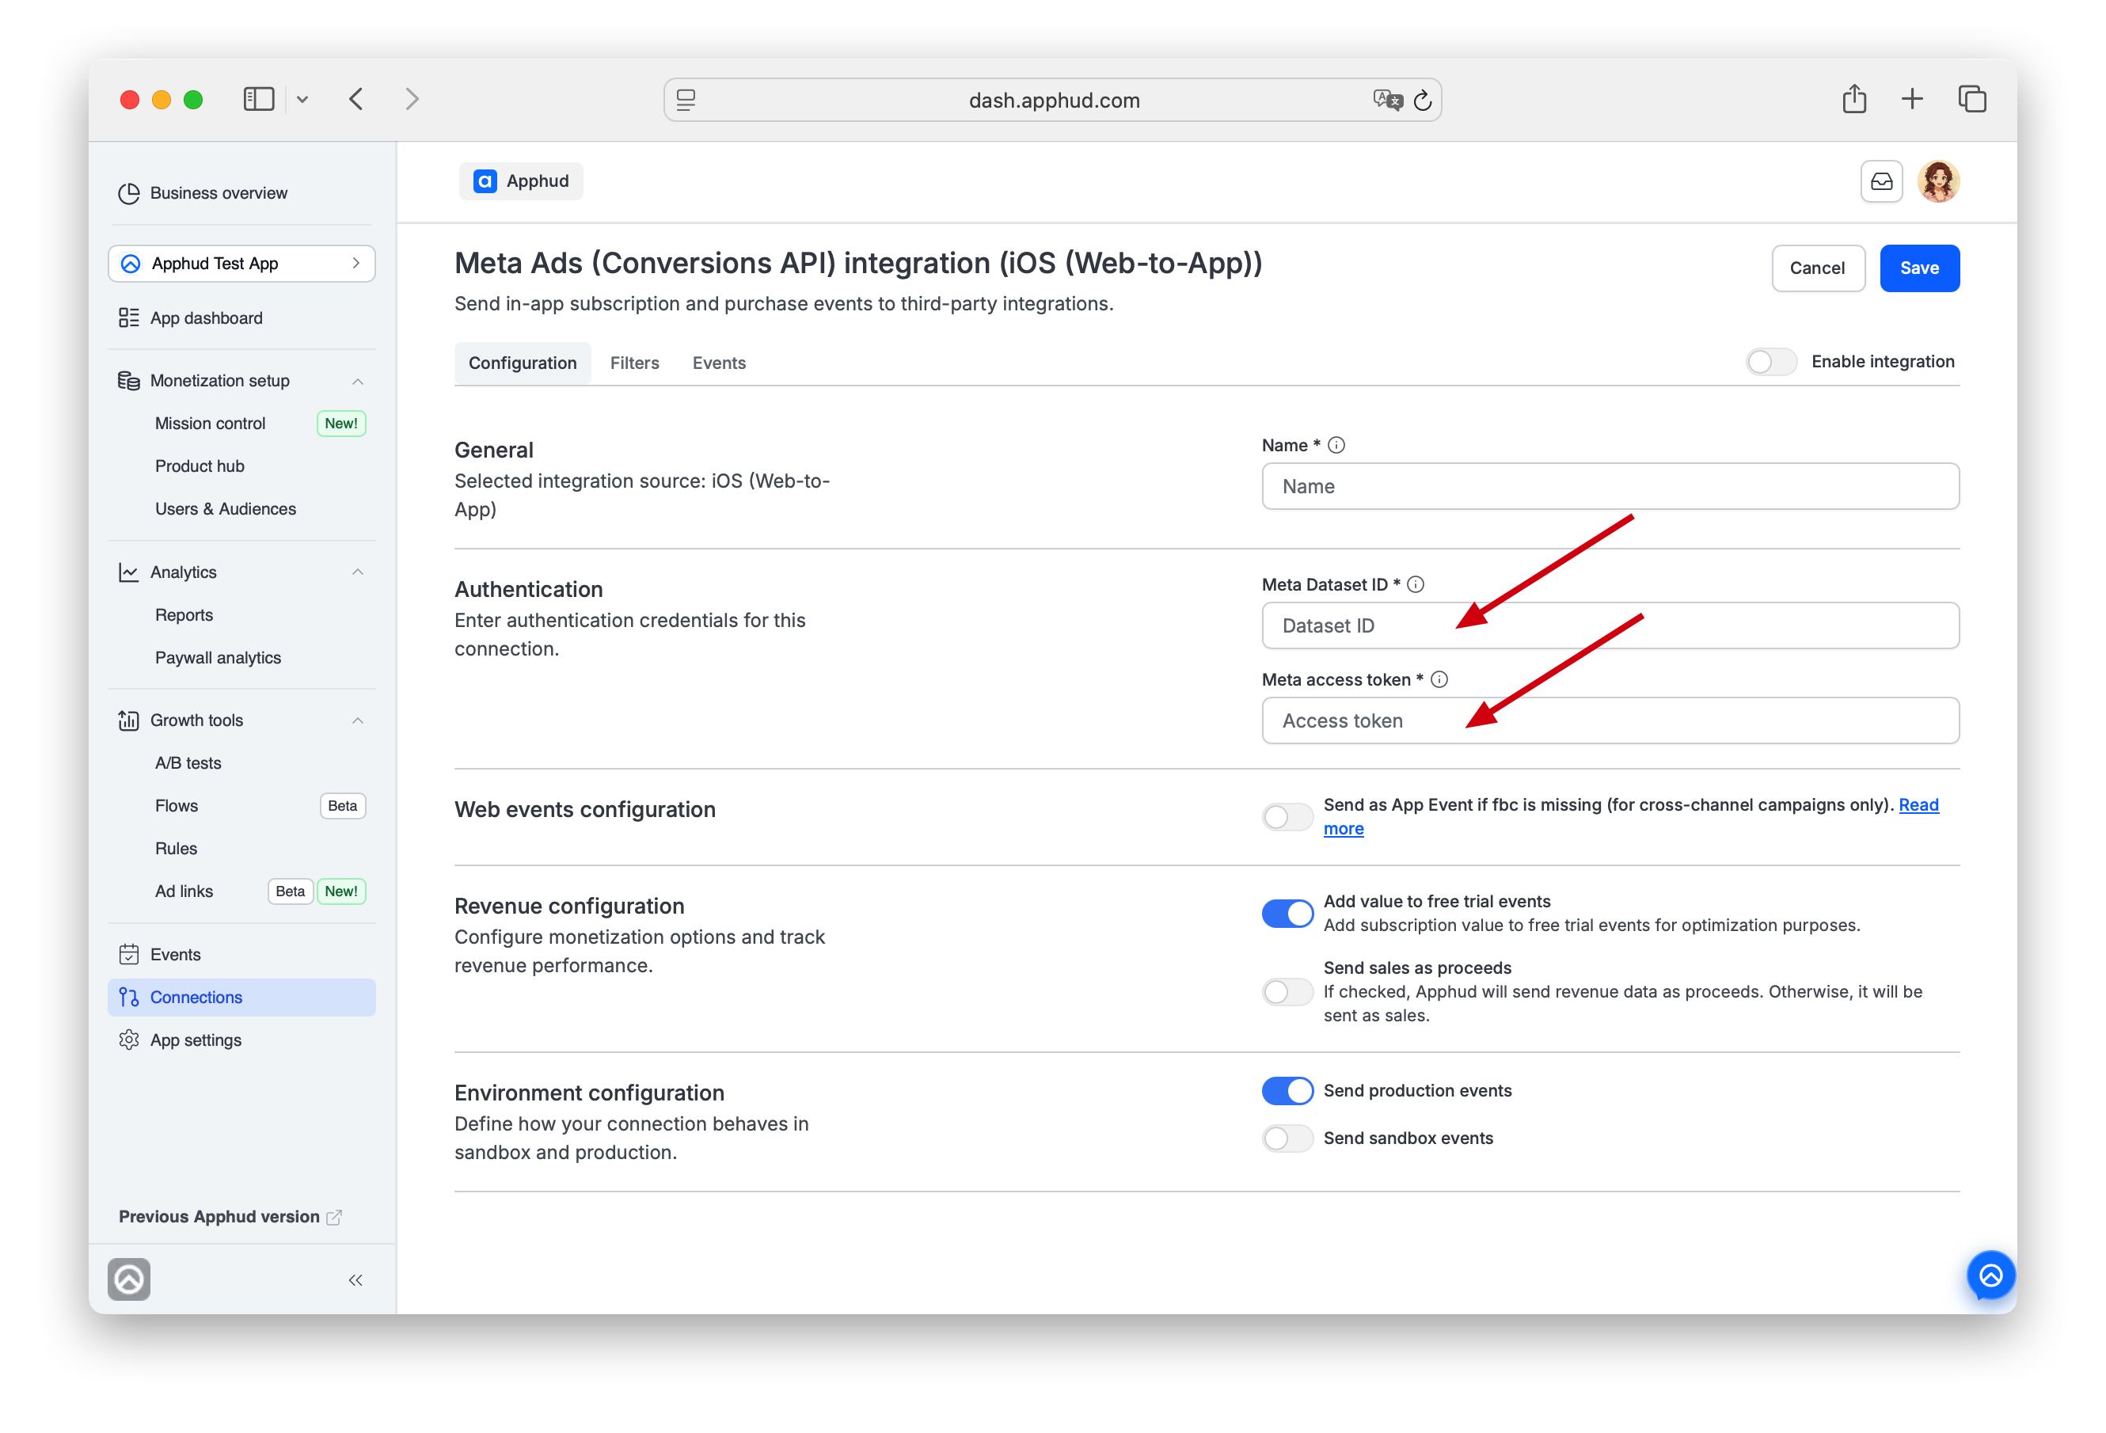The width and height of the screenshot is (2106, 1433).
Task: Click the Apphud logo at sidebar bottom
Action: (129, 1280)
